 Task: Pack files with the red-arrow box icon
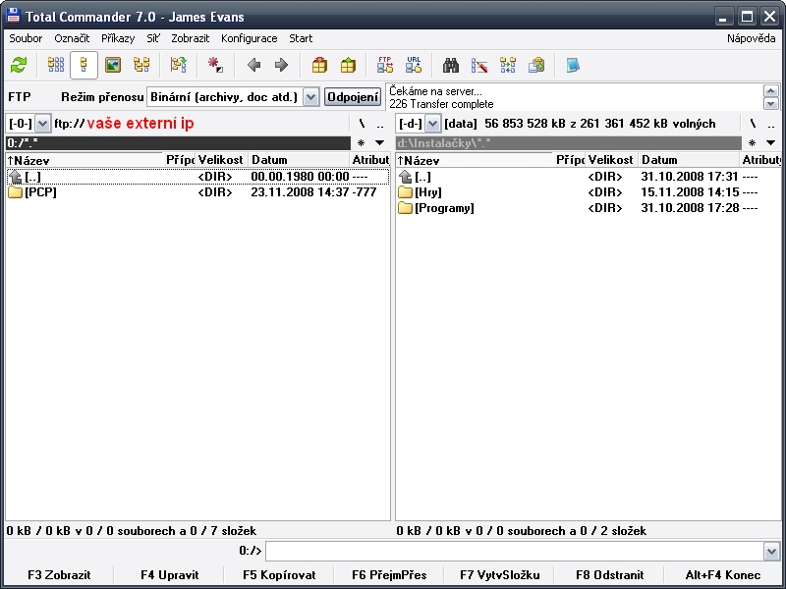(x=319, y=65)
